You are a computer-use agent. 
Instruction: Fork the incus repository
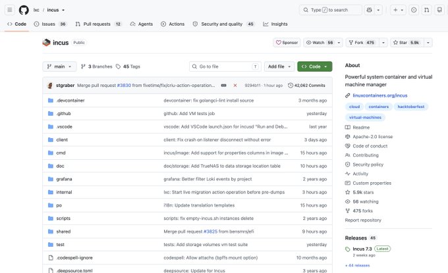[362, 43]
